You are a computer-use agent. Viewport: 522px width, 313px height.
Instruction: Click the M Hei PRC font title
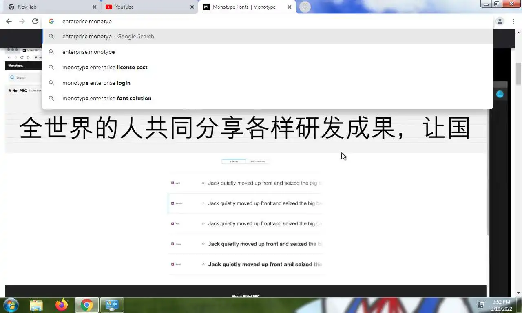pos(18,90)
